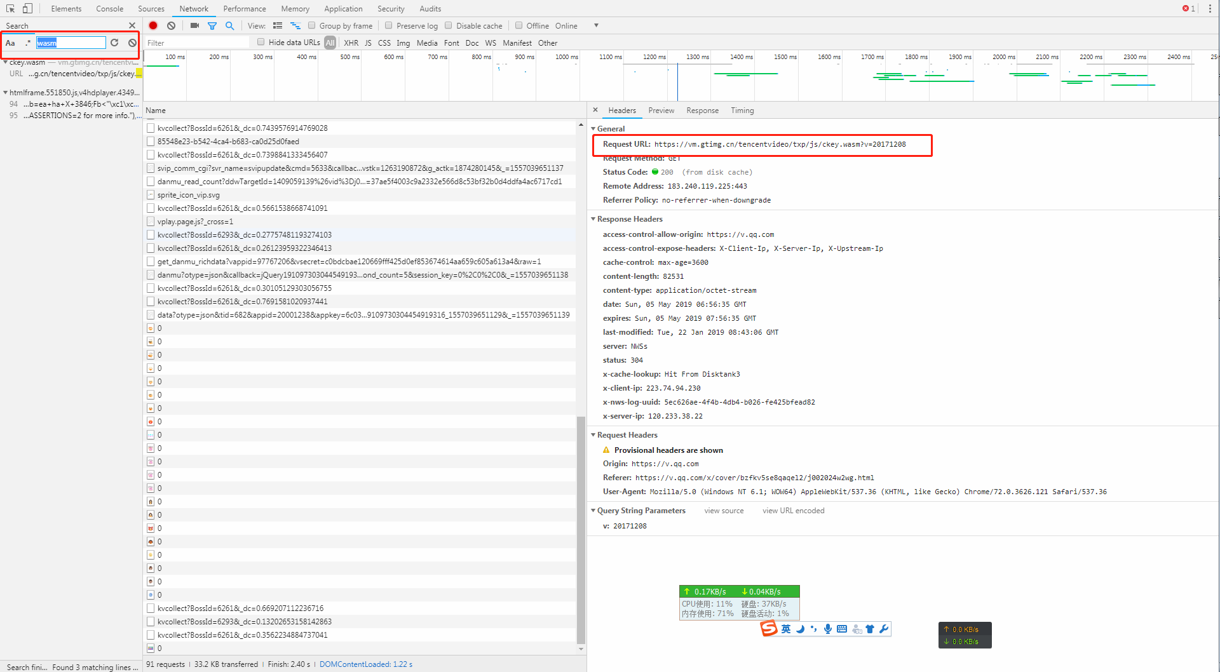1220x672 pixels.
Task: Open Sogou skin shirt icon
Action: tap(870, 629)
